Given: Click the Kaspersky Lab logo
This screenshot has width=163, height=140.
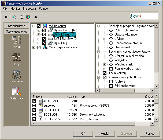Looking at the screenshot, I should click(x=144, y=16).
